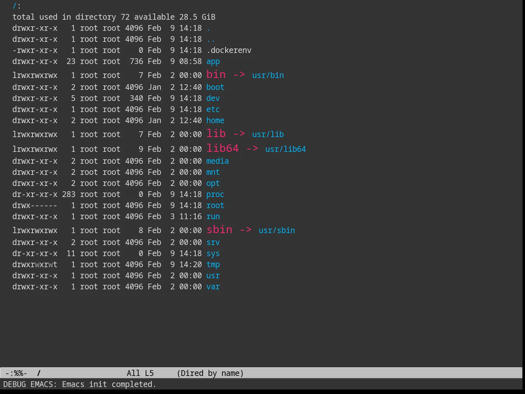Visit the home directory entry
525x394 pixels.
click(x=215, y=120)
